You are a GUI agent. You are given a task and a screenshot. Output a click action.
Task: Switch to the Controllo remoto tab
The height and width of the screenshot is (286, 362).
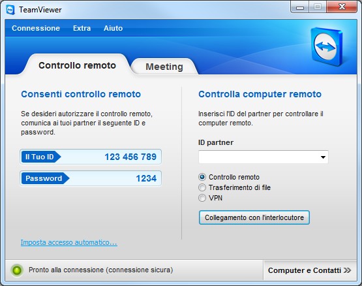coord(77,65)
